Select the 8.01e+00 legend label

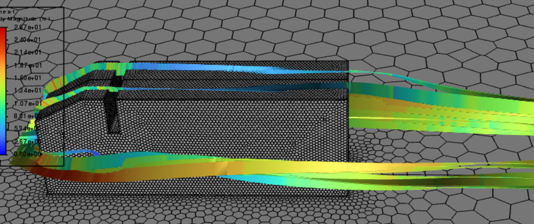click(28, 116)
